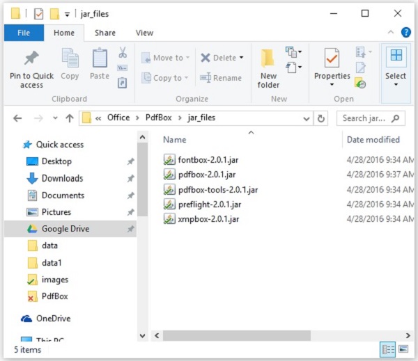Expand the Move to dropdown
The width and height of the screenshot is (418, 361).
tap(187, 58)
